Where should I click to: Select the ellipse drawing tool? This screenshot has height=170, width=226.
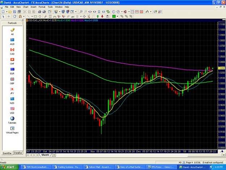click(40, 16)
